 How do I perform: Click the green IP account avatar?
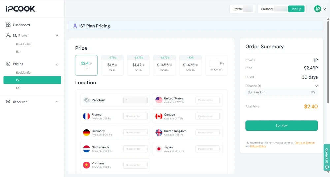pos(317,9)
